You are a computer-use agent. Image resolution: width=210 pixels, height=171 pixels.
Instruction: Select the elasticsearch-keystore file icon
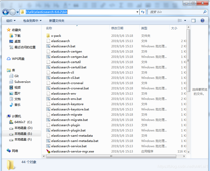(48, 104)
